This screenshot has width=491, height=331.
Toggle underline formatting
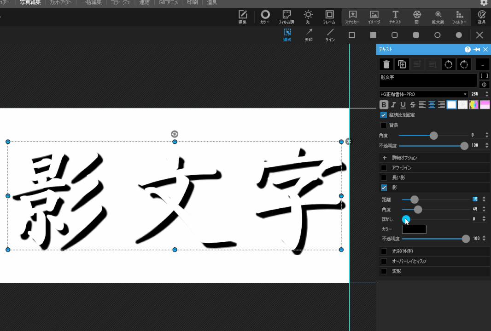pyautogui.click(x=403, y=105)
